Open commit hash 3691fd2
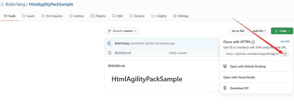The height and width of the screenshot is (111, 294). tap(149, 44)
